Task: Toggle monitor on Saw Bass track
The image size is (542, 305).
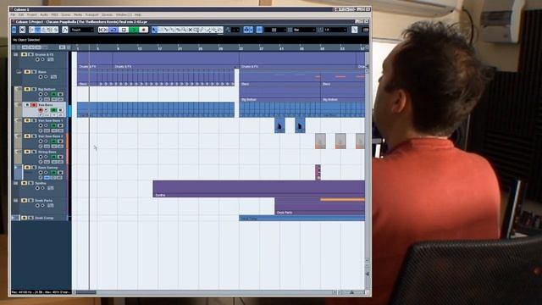Action: pyautogui.click(x=46, y=110)
